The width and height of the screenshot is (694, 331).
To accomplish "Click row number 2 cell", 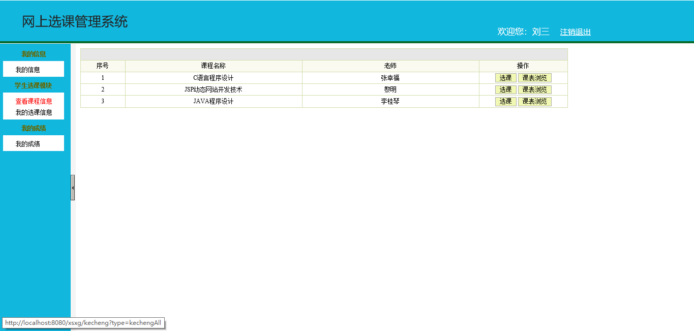I will click(103, 89).
